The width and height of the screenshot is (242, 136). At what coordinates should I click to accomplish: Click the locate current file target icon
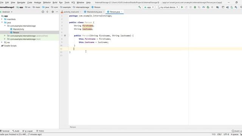pyautogui.click(x=43, y=12)
